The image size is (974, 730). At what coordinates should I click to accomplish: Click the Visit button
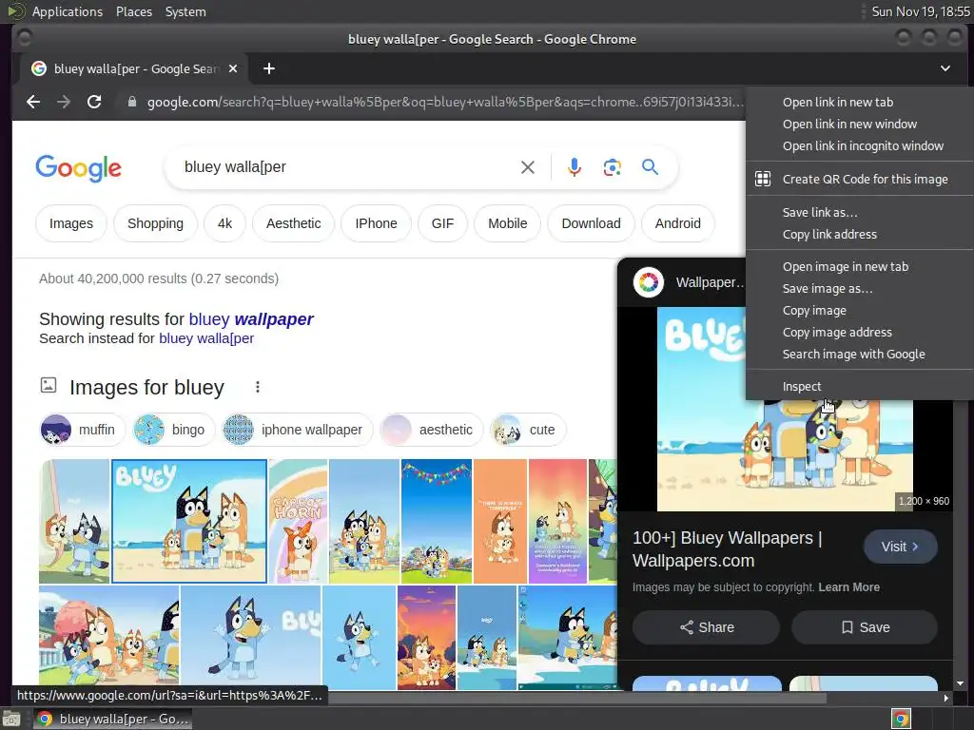pos(900,547)
